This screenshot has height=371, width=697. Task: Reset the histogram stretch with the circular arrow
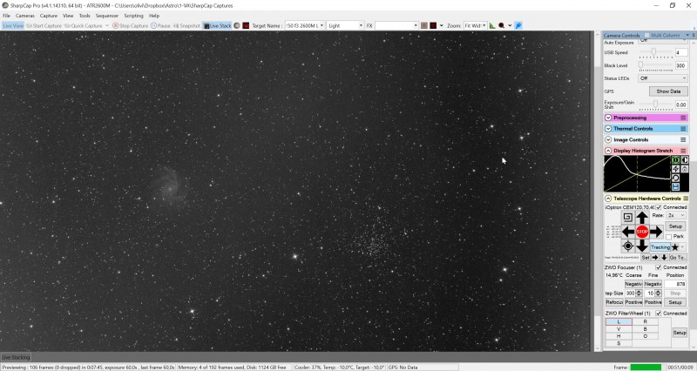[x=676, y=179]
